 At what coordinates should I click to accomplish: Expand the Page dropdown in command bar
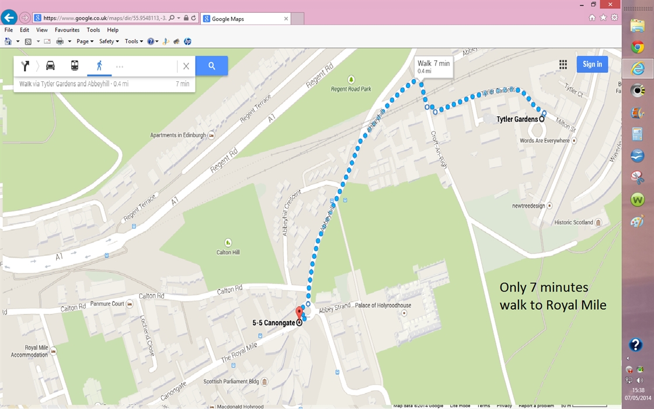click(x=85, y=41)
